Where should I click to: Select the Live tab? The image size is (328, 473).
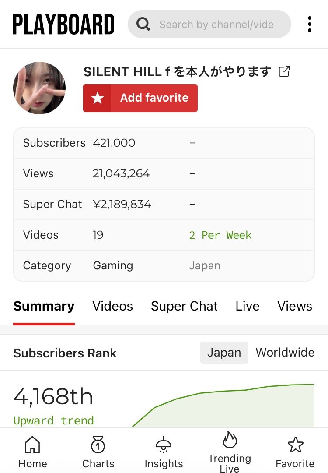[248, 306]
